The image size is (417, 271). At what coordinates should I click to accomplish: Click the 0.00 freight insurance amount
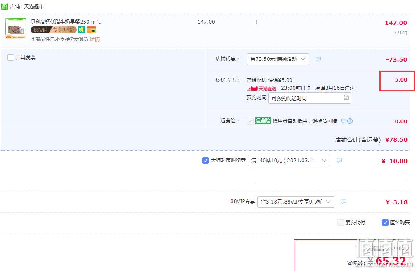pos(401,122)
